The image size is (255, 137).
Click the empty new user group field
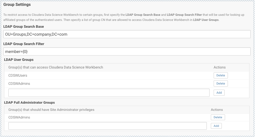coord(109,93)
